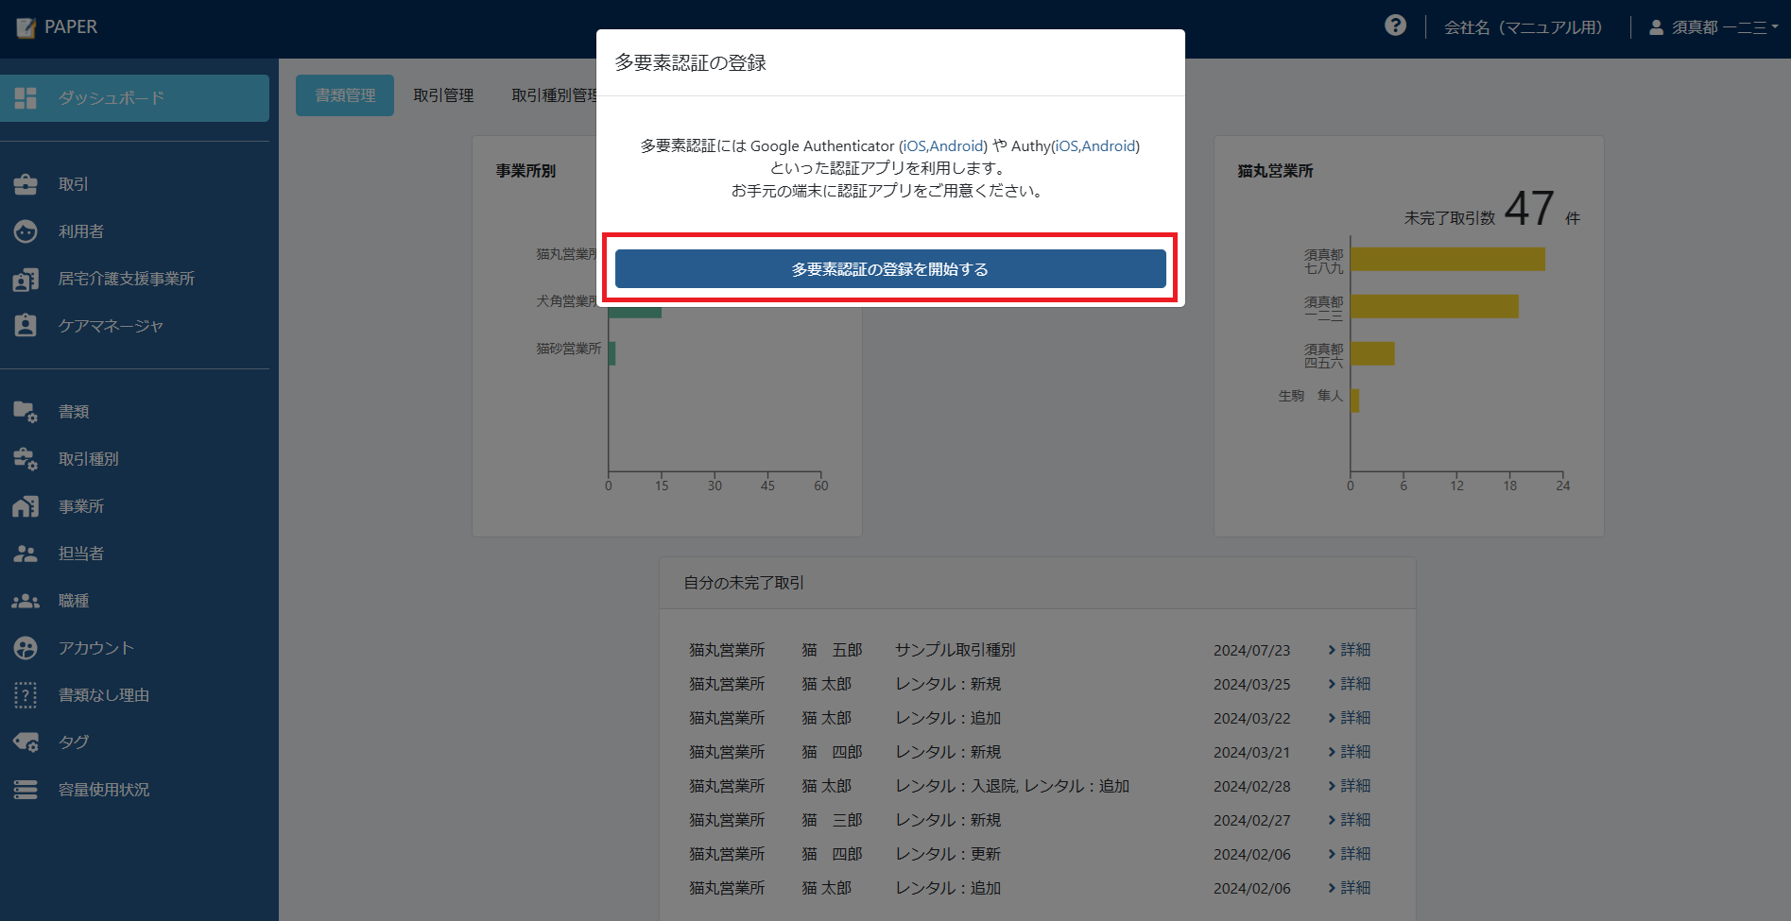This screenshot has height=921, width=1791.
Task: Click the 居宅介護支援事業所 building icon
Action: coord(26,278)
